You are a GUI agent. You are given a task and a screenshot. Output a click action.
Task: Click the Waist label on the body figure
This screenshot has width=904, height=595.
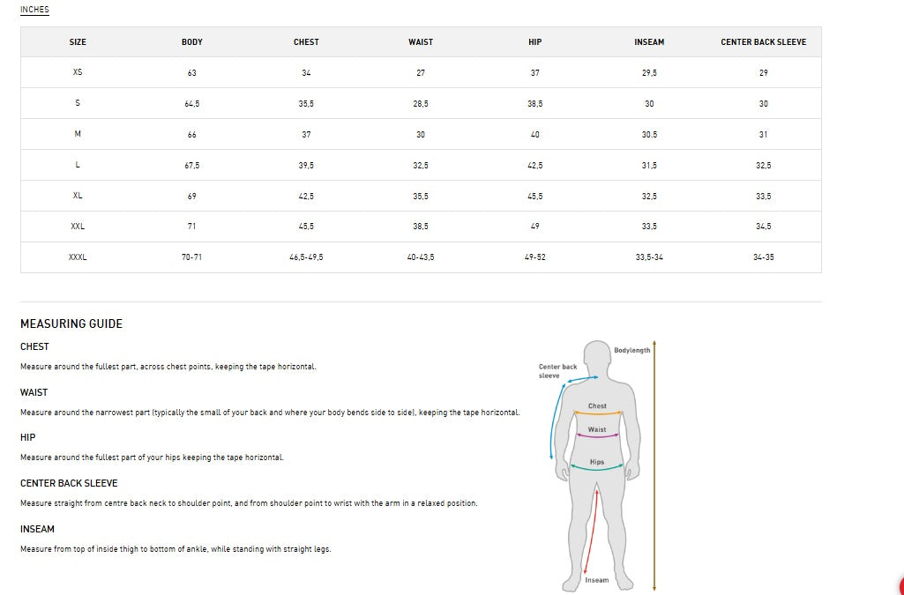point(597,430)
